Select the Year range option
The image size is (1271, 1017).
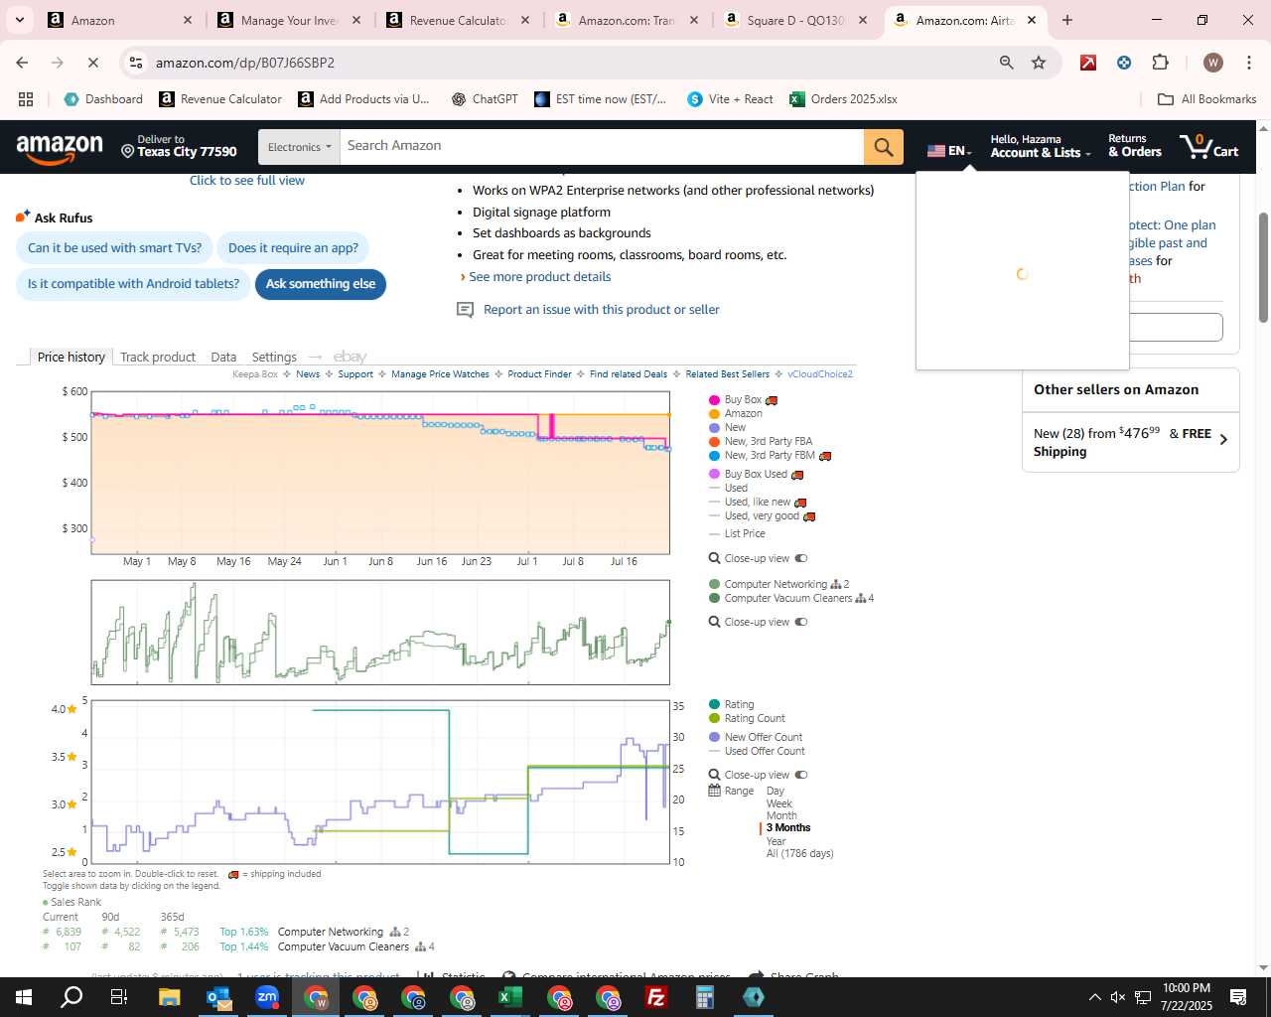pyautogui.click(x=776, y=841)
